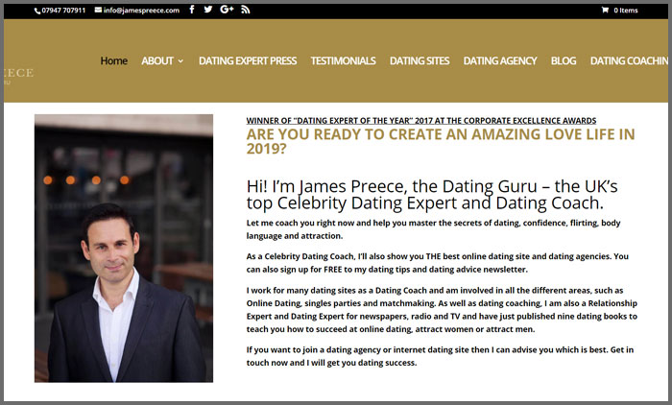This screenshot has height=405, width=672.
Task: Click the 'I work for many dating sites' paragraph
Action: tap(442, 309)
